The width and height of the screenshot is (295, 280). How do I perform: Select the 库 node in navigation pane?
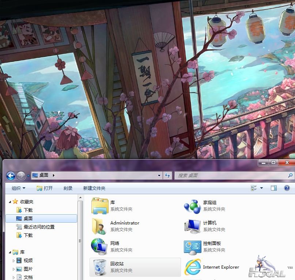[19, 252]
